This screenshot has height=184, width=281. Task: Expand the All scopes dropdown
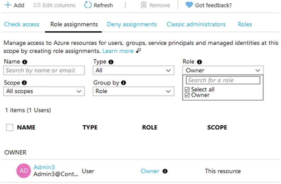click(x=44, y=91)
